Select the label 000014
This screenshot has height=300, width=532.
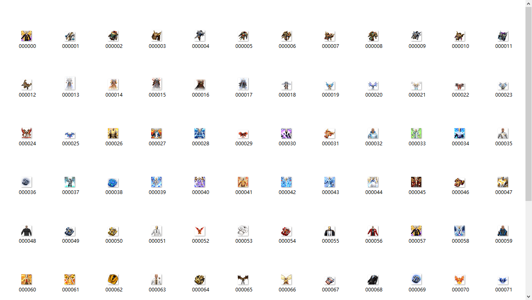click(x=114, y=95)
